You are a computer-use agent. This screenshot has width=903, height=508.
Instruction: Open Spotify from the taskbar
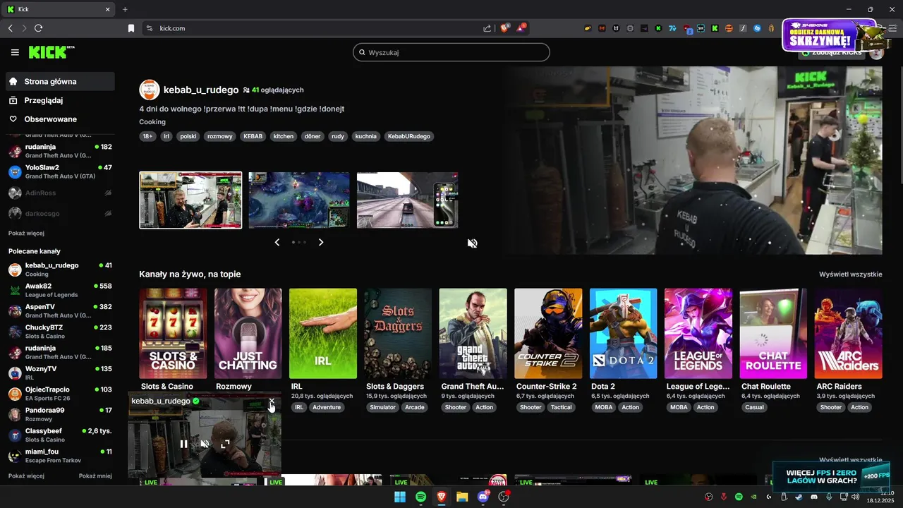point(420,497)
